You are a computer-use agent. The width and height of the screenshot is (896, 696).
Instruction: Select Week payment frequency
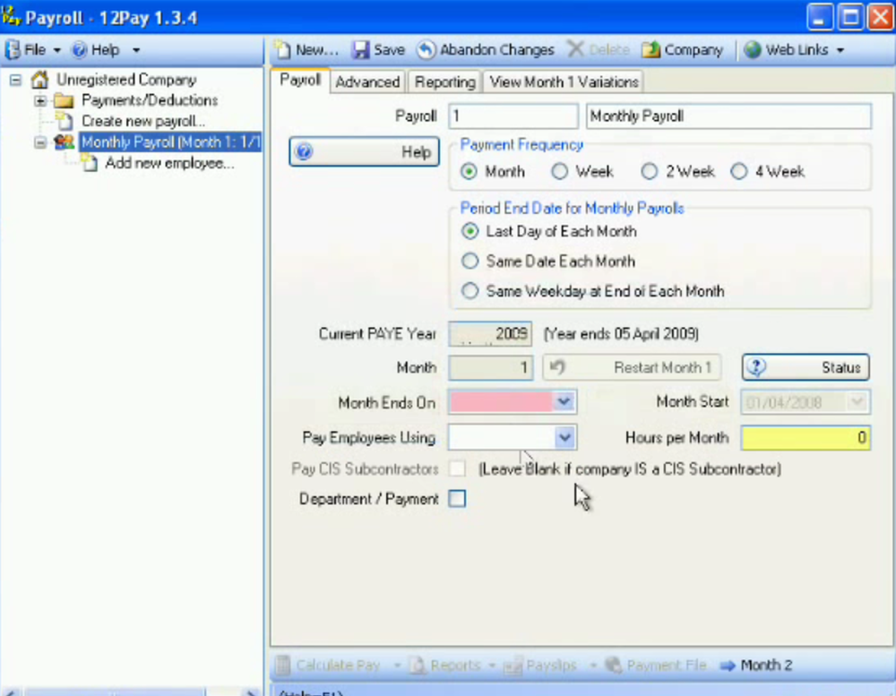tap(559, 171)
